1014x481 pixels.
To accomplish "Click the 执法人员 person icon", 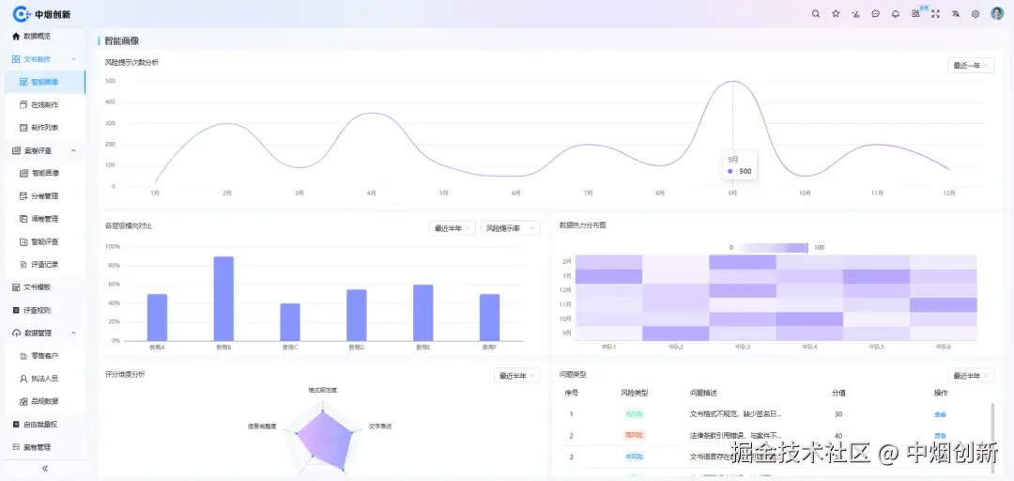I will (23, 379).
